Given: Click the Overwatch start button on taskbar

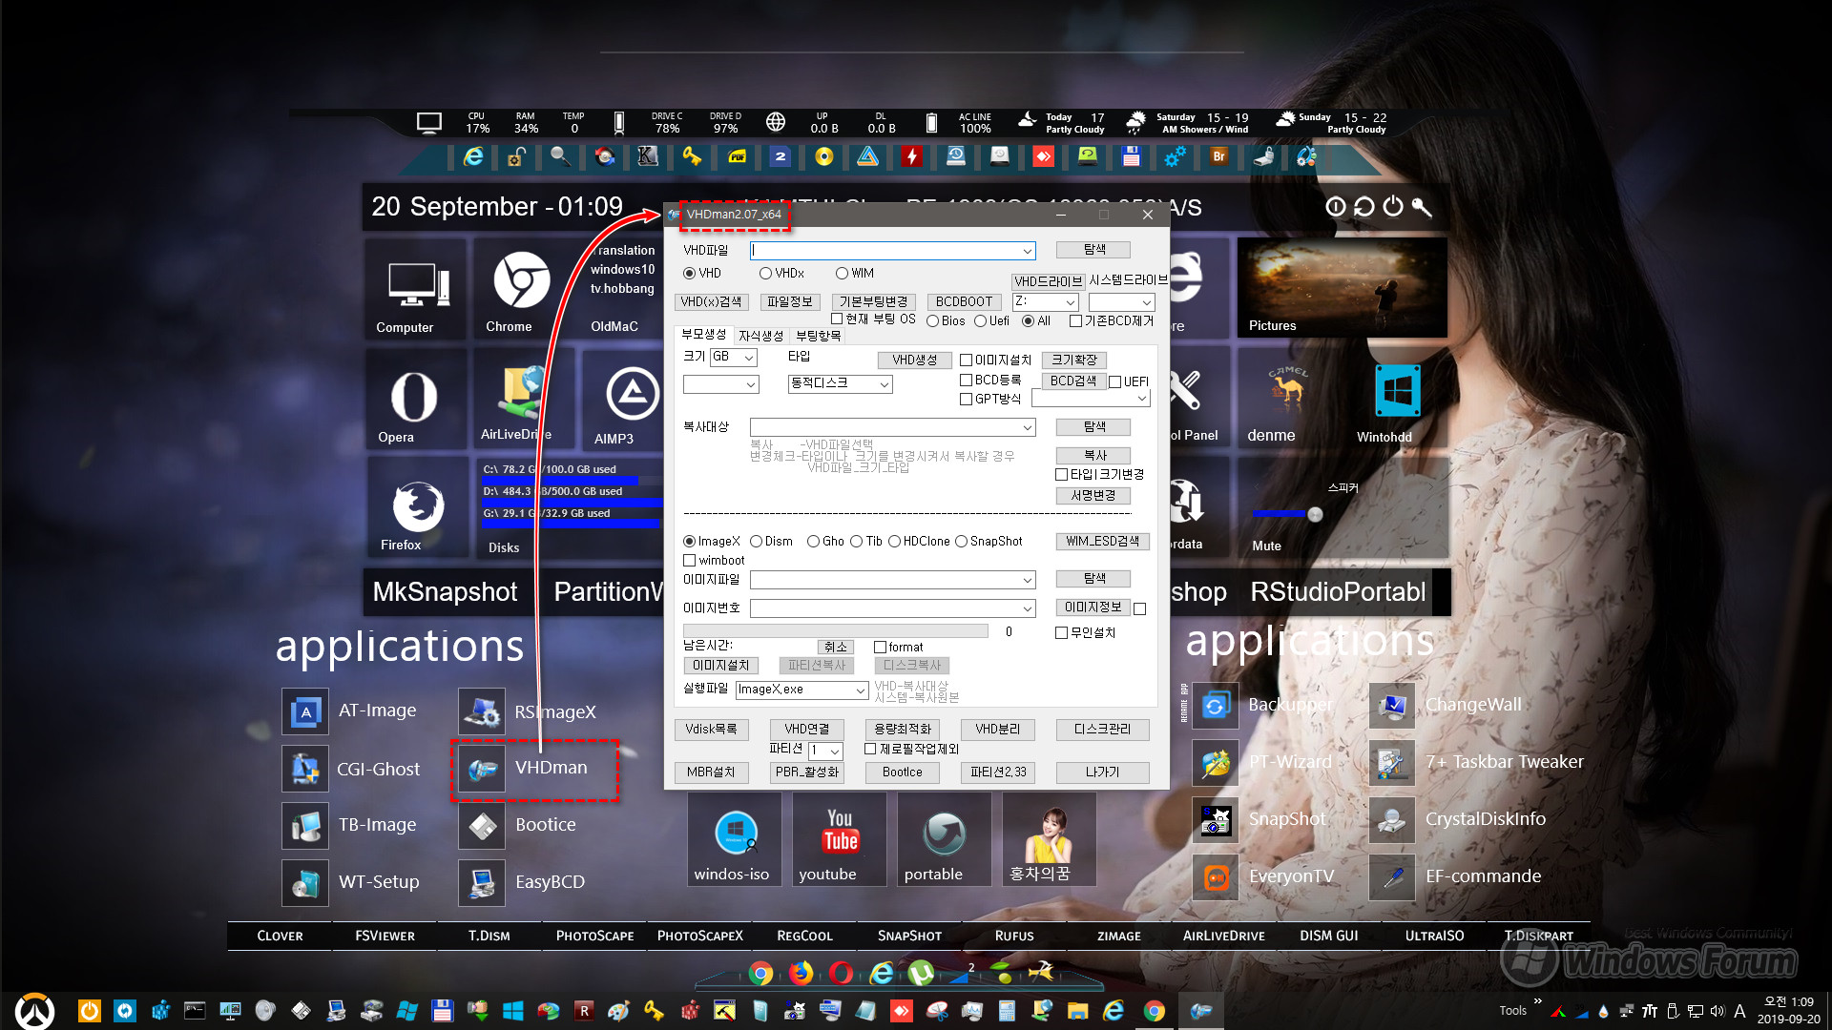Looking at the screenshot, I should (x=34, y=1011).
